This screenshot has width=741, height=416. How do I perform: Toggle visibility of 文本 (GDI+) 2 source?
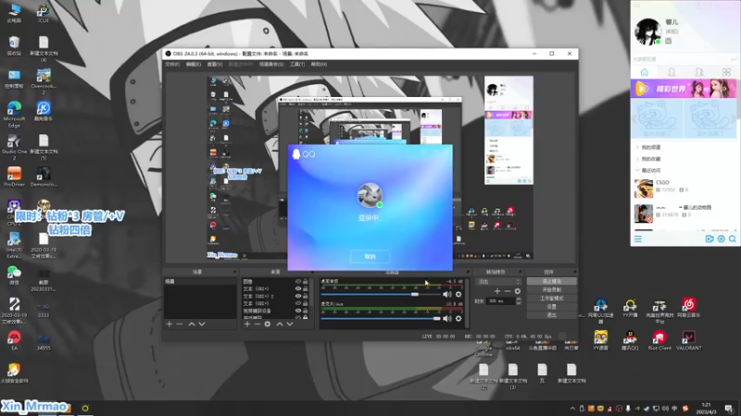298,296
